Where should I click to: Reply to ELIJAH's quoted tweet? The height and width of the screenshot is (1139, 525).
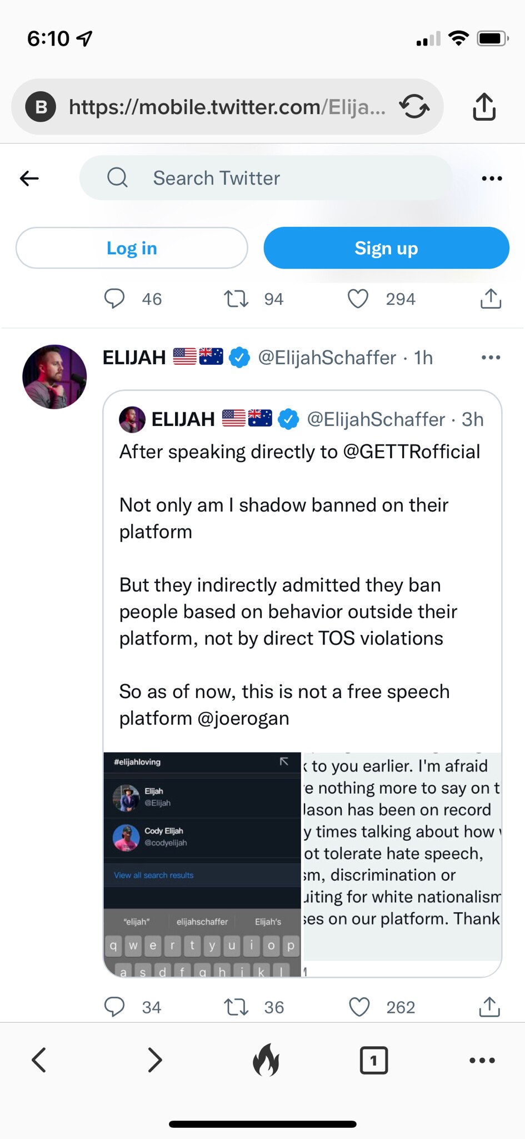pos(115,1007)
